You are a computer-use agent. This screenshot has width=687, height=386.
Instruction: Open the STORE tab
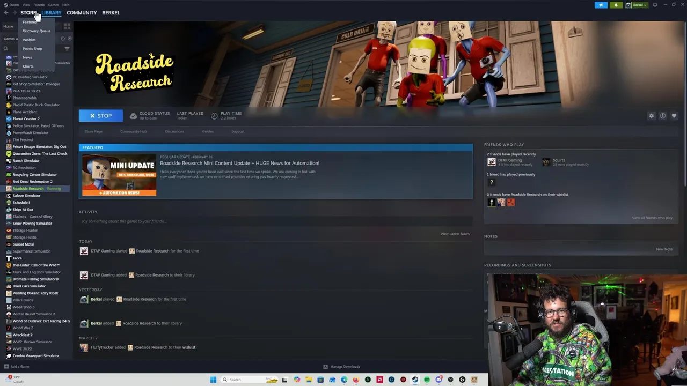coord(29,13)
